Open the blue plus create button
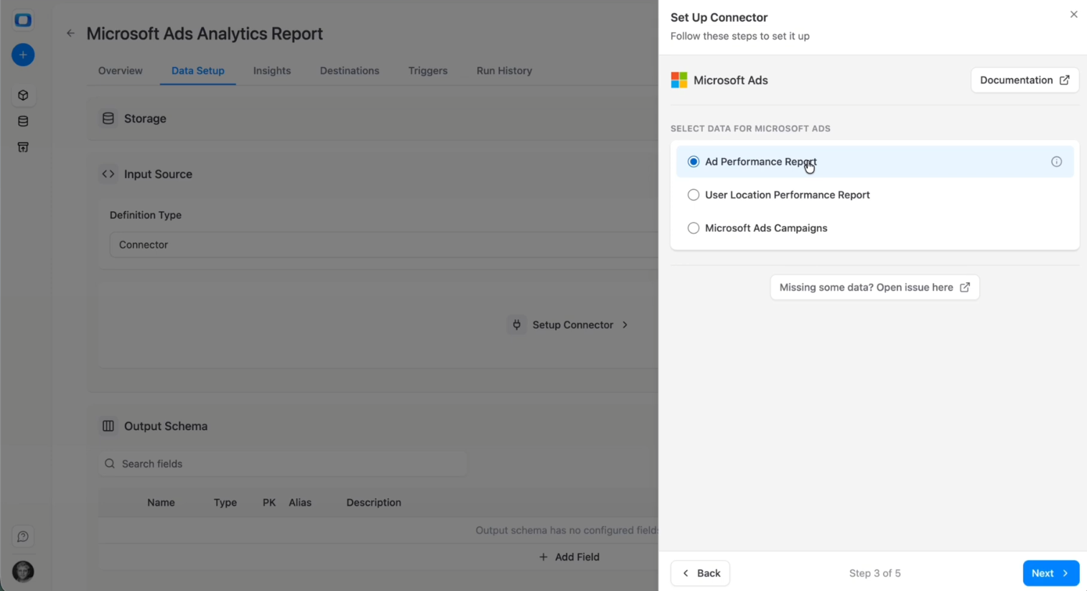Image resolution: width=1087 pixels, height=591 pixels. coord(22,55)
